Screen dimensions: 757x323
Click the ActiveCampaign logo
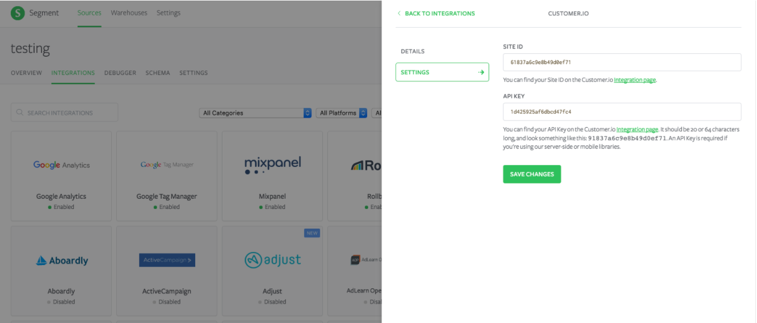pyautogui.click(x=167, y=260)
